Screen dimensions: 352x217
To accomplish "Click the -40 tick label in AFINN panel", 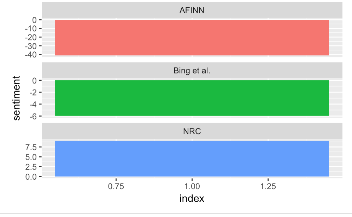I will 31,54.
